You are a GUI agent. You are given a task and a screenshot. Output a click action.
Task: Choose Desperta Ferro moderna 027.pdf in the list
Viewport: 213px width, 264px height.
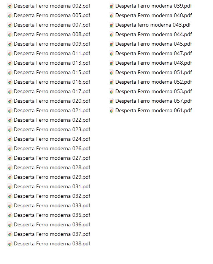tap(52, 158)
